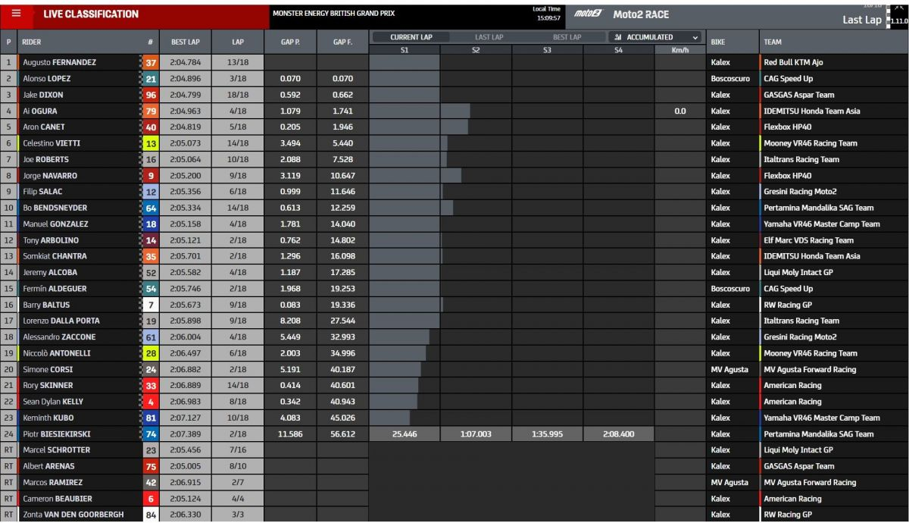Click the LIVE CLASSIFICATION title
The width and height of the screenshot is (909, 523).
pyautogui.click(x=91, y=14)
